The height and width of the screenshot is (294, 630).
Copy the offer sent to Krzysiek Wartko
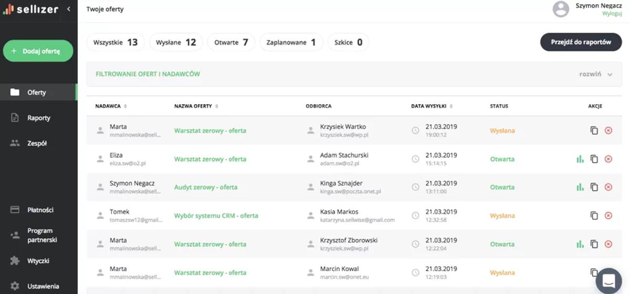594,130
